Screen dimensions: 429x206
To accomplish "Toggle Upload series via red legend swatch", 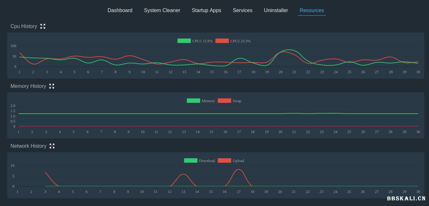I will 224,160.
